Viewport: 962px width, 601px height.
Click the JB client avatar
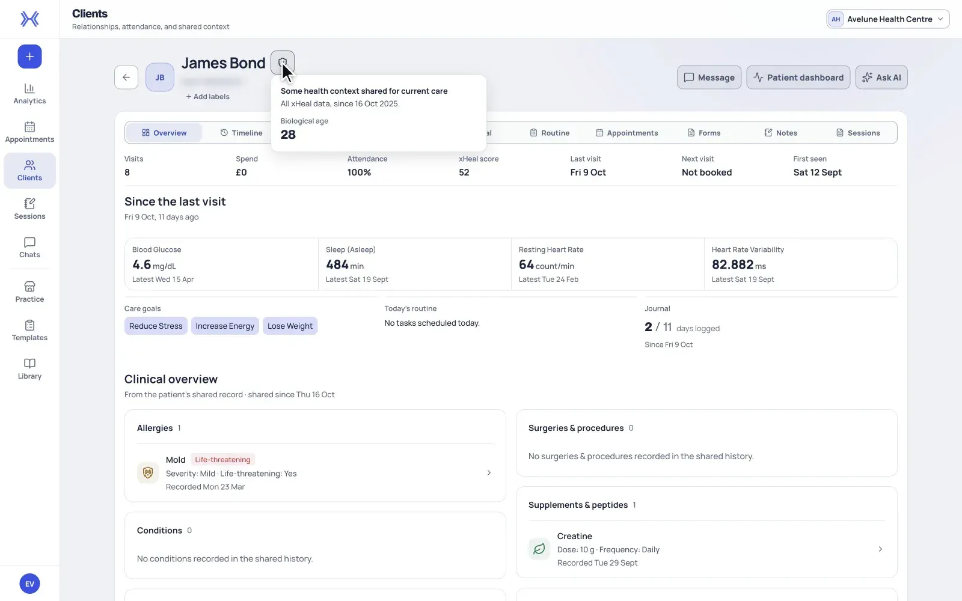[160, 78]
